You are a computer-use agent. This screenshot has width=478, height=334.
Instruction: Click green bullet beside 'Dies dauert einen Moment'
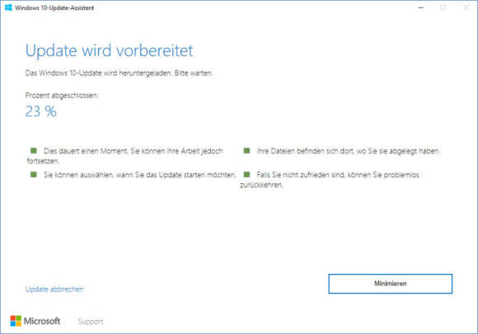[34, 150]
